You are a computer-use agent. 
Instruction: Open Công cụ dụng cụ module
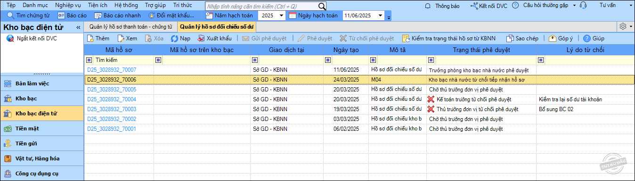click(x=42, y=173)
